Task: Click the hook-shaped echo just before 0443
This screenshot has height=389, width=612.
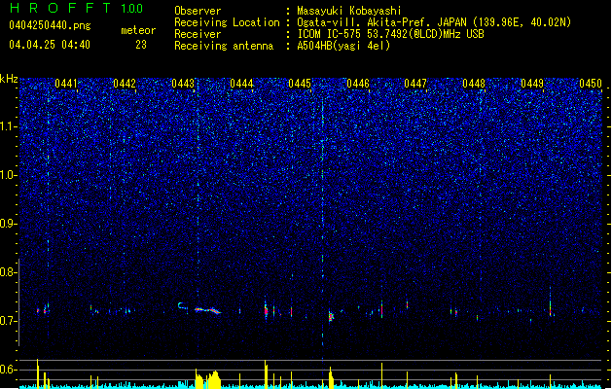Action: 181,305
